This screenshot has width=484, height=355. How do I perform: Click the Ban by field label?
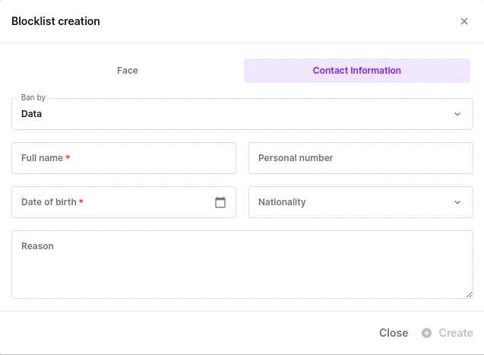pos(33,98)
